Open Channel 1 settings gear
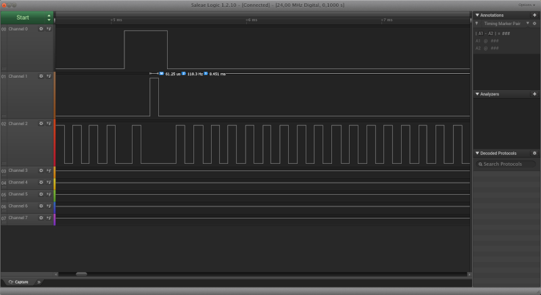 [x=41, y=76]
